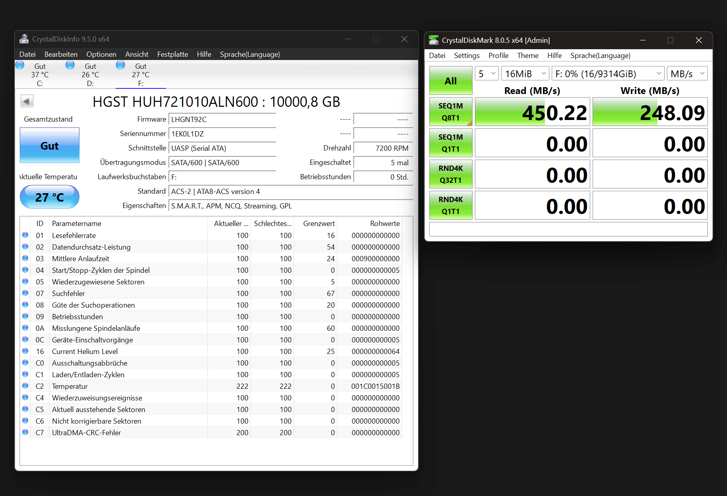Click the status dot for SMART ID 09 Betriebsstunden

click(25, 316)
